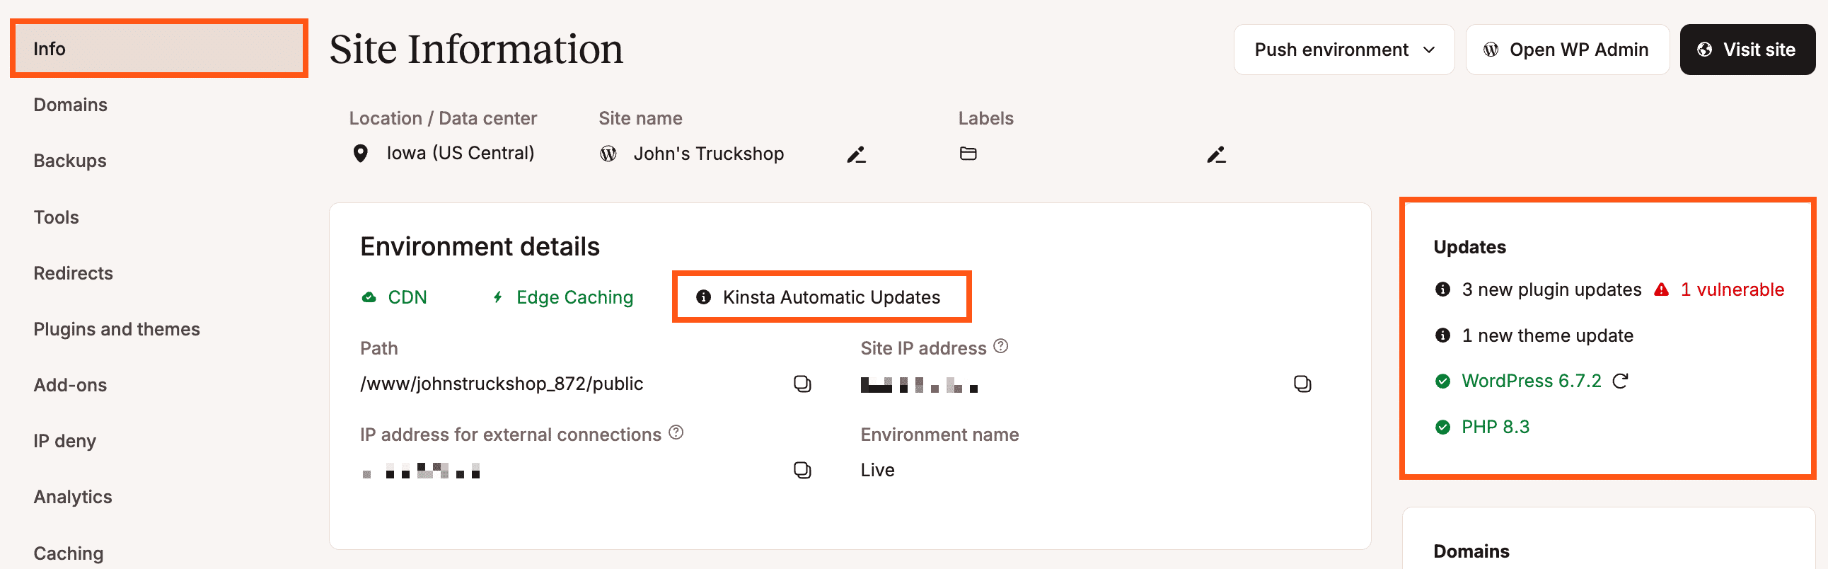Open Plugins and themes page
This screenshot has width=1828, height=569.
point(117,329)
